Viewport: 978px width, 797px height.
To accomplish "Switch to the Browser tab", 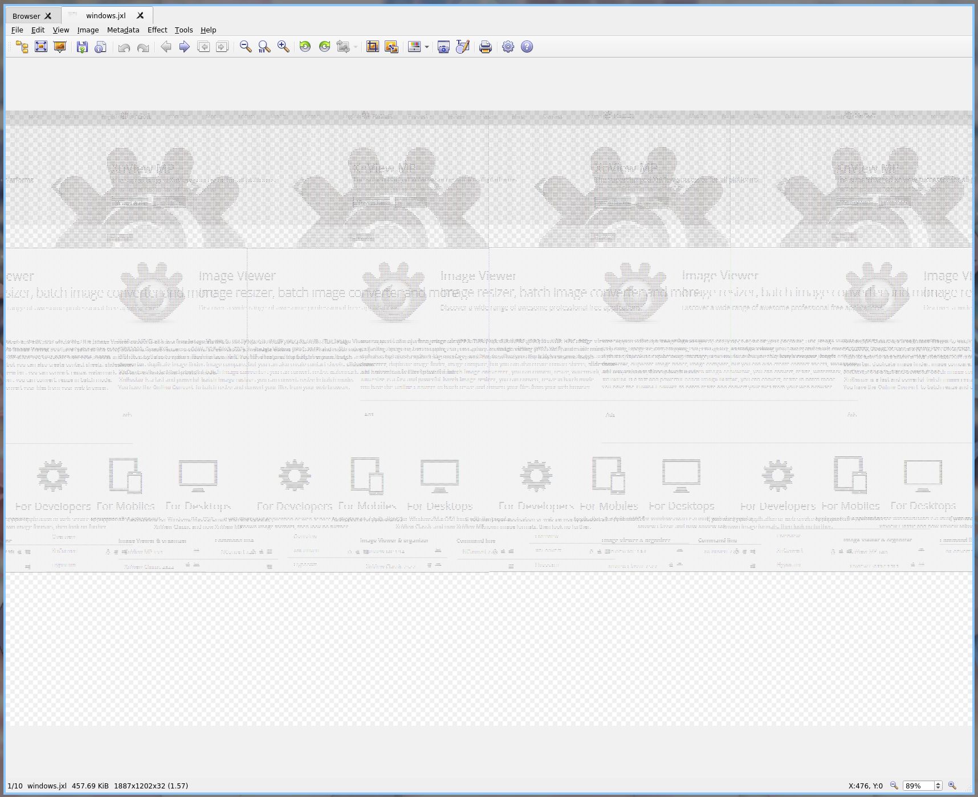I will coord(26,16).
